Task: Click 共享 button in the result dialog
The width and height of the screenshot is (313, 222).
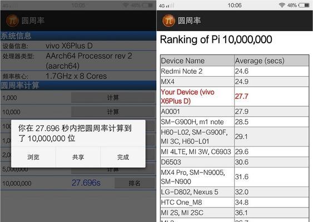Action: point(78,157)
